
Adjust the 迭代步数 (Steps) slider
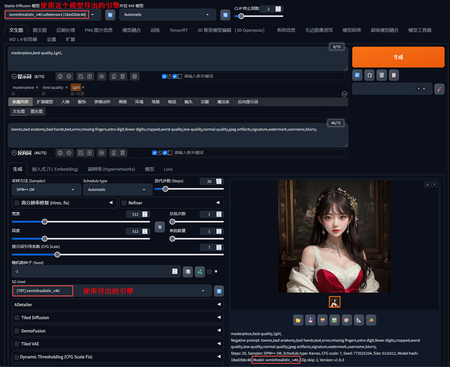(189, 189)
